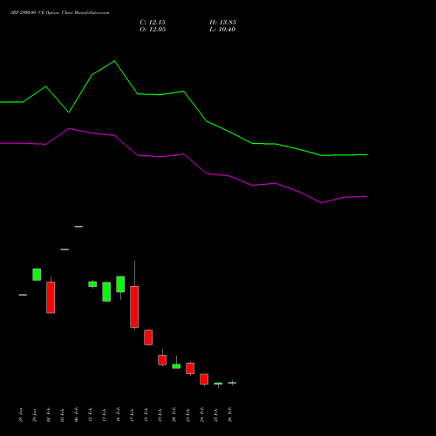Click the "24 Feb" date axis label
The image size is (436, 436).
[202, 415]
